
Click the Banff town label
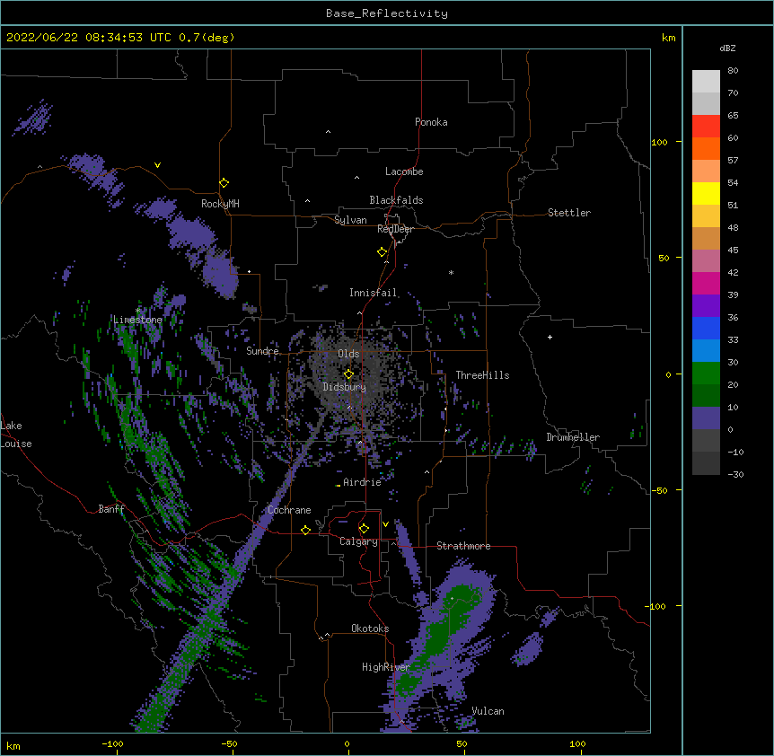point(111,509)
